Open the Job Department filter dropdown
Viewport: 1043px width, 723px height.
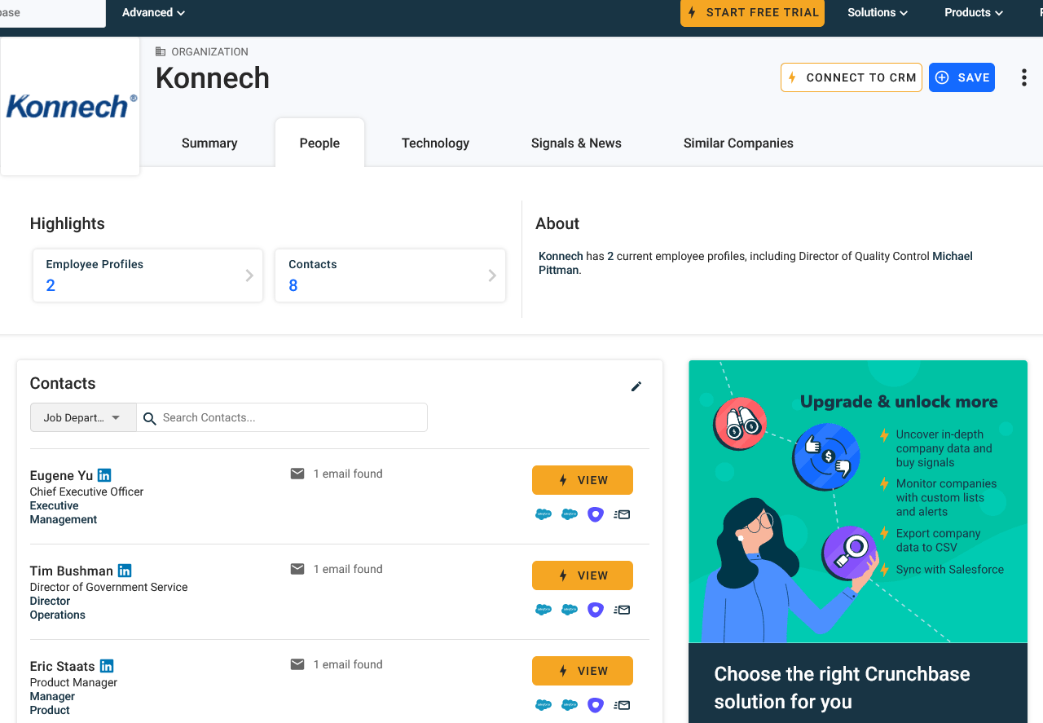[x=83, y=417]
